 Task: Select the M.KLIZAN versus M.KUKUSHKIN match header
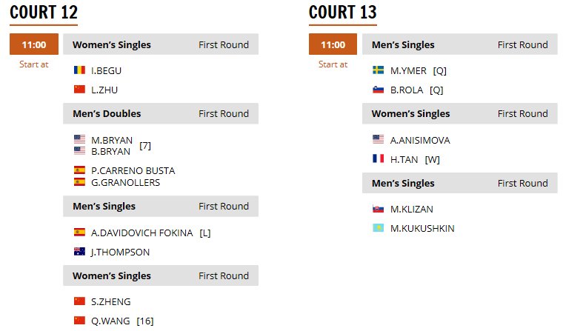coord(459,183)
